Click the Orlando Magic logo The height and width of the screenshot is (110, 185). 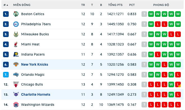16,75
